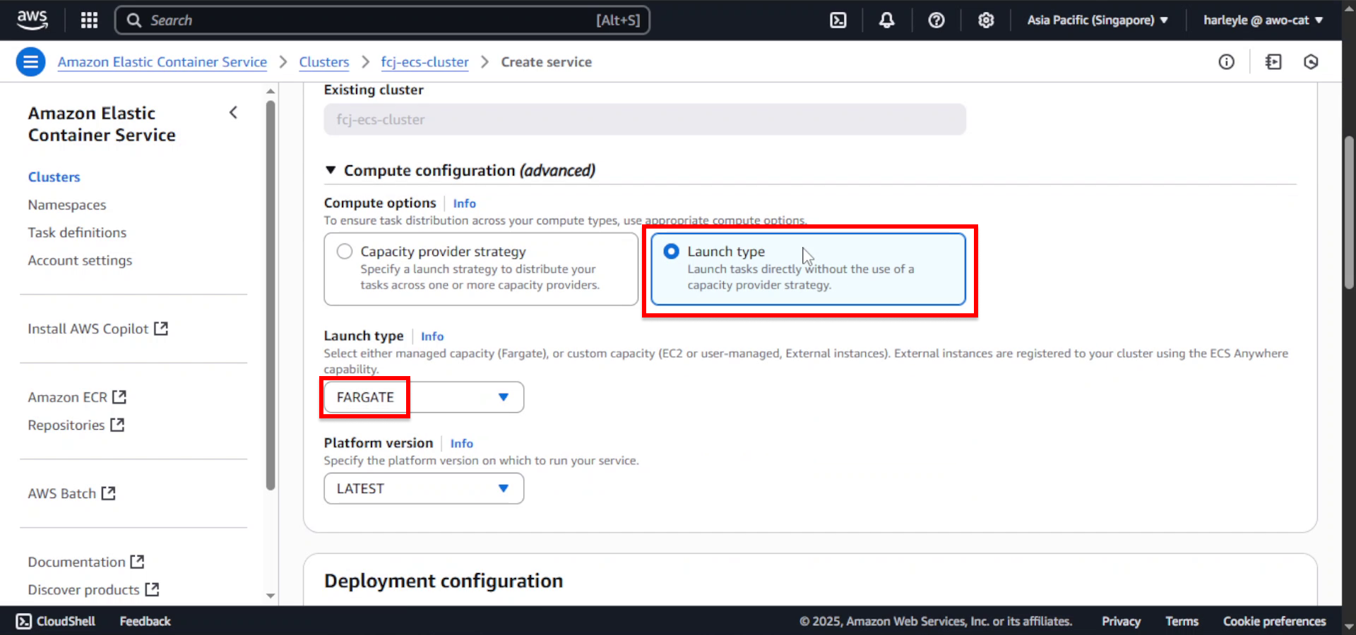Image resolution: width=1356 pixels, height=635 pixels.
Task: Click the hexagon clock icon beside breadcrumbs
Action: click(x=1311, y=62)
